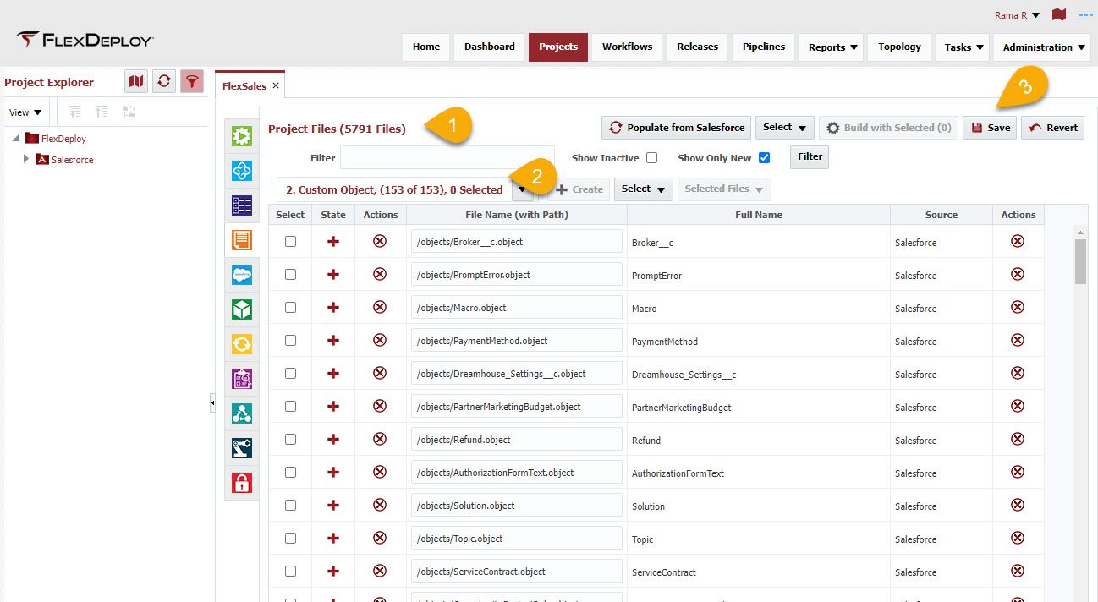The width and height of the screenshot is (1098, 602).
Task: Open the Administration dropdown menu
Action: (x=1042, y=47)
